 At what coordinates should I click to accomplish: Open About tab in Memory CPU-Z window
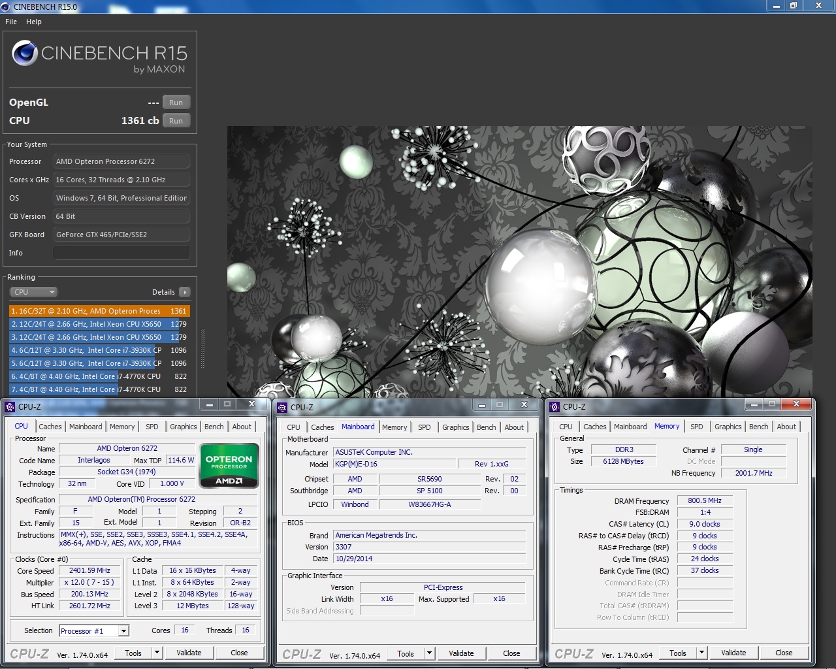pos(786,427)
